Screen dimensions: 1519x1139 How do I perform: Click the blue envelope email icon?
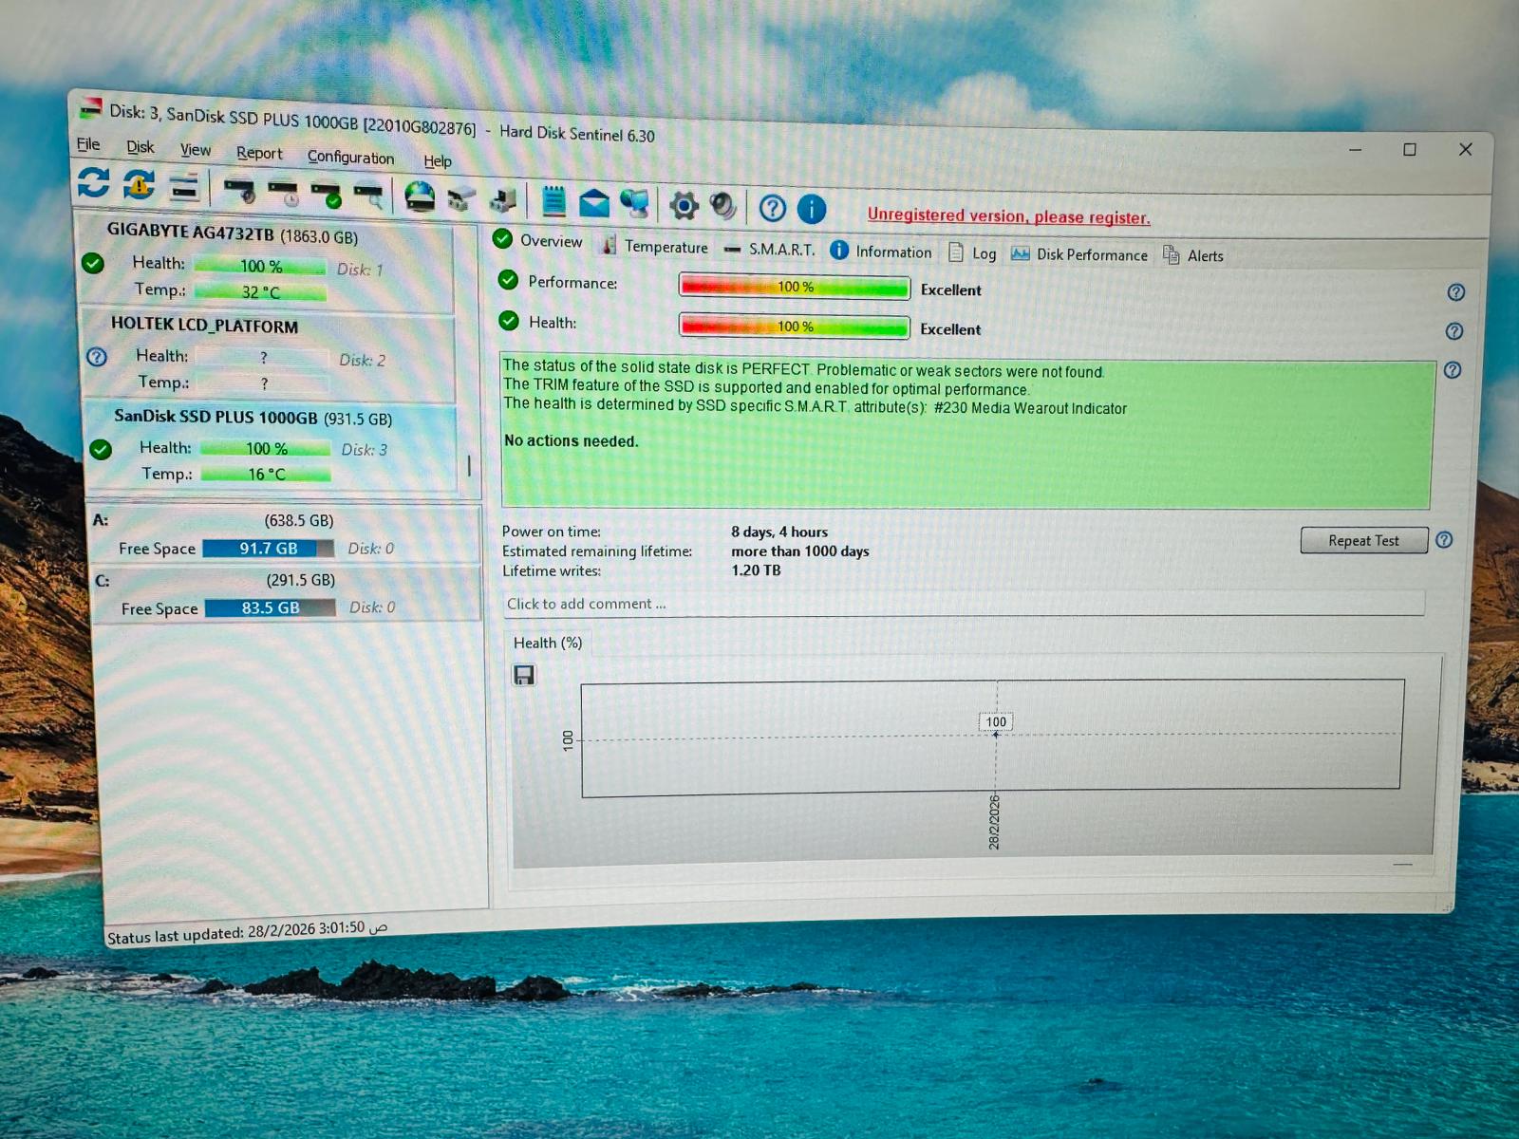tap(594, 202)
